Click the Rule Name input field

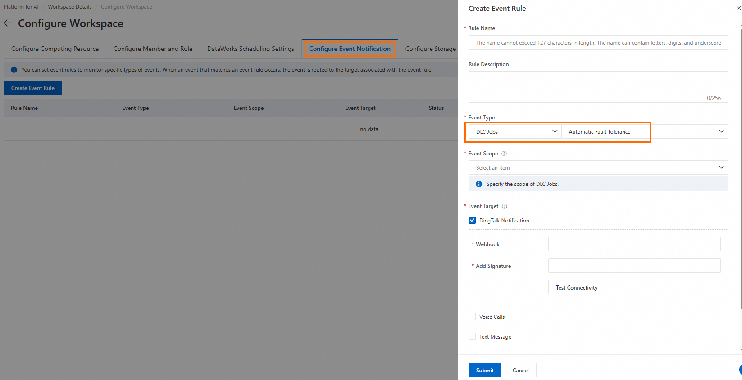click(x=598, y=43)
